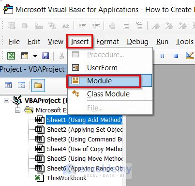Collapse the Microsoft Excel Objects folder
The width and height of the screenshot is (195, 186).
[x=17, y=110]
